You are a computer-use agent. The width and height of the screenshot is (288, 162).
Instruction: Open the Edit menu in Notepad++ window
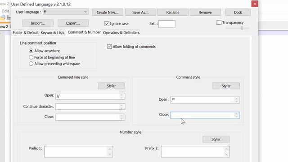(5, 11)
